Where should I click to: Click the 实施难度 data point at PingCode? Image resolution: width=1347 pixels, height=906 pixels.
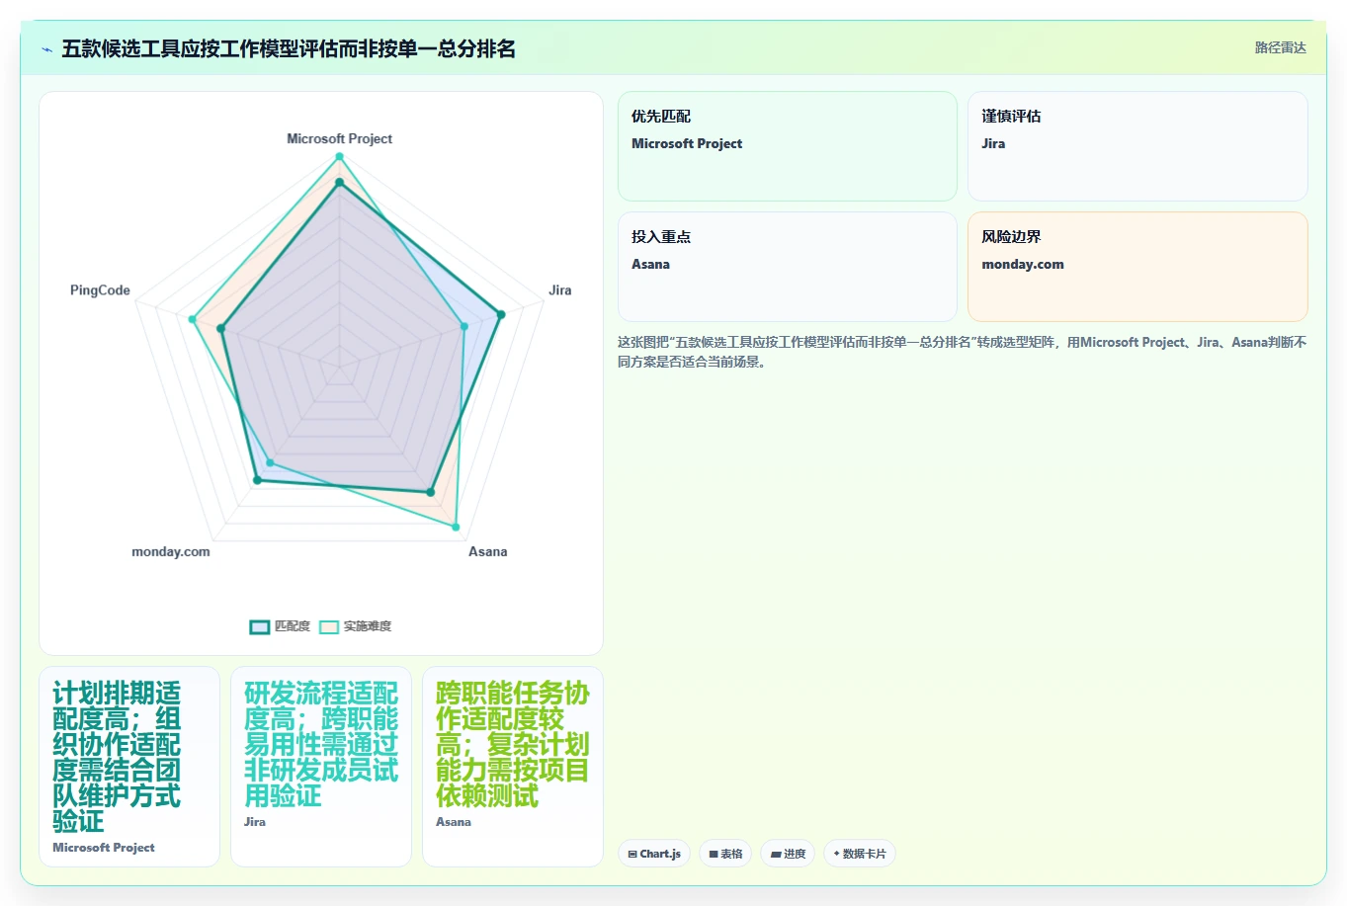click(x=193, y=319)
